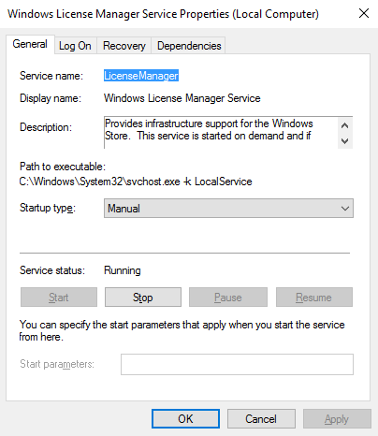Switch to the Log On tab
The width and height of the screenshot is (378, 436).
click(x=75, y=46)
